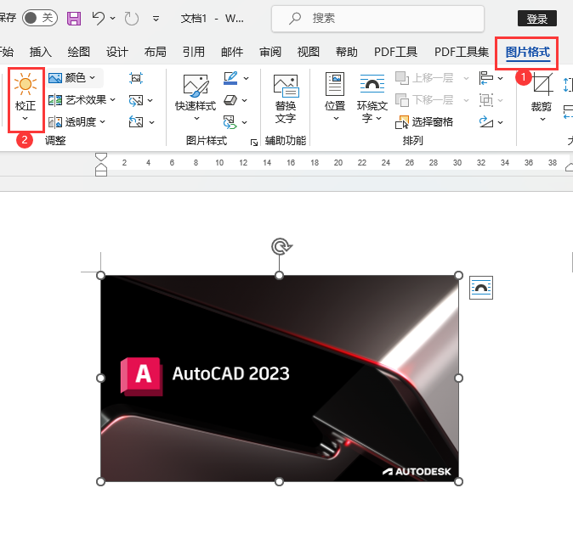Click the Picture Effects icon
The height and width of the screenshot is (533, 573).
[230, 99]
